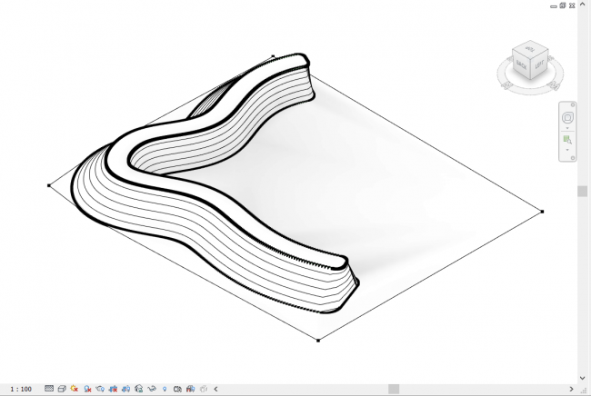Click the Detail Level icon in view bar

49,389
